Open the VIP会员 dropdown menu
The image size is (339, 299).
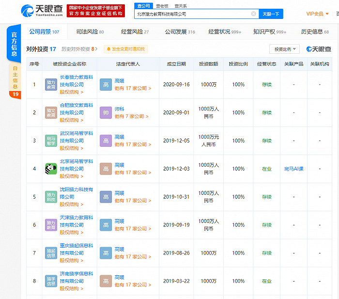point(317,14)
